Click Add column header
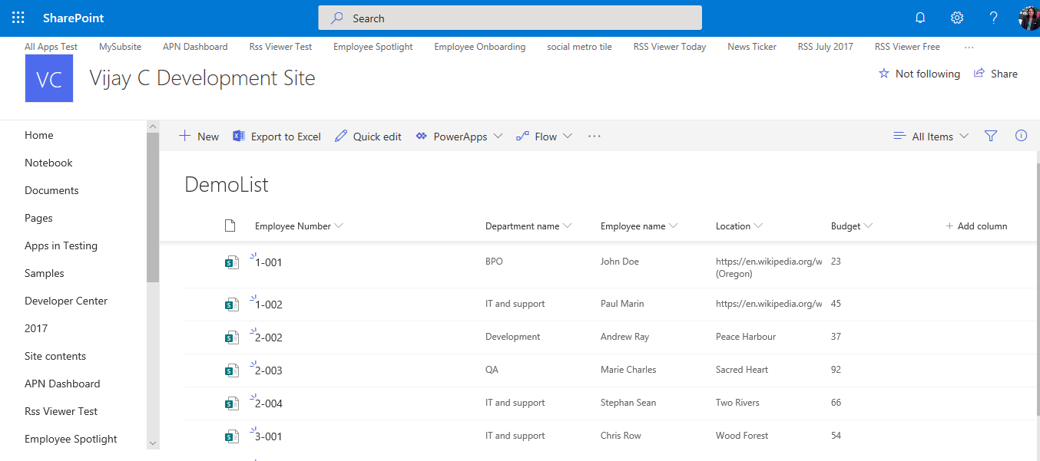Viewport: 1040px width, 461px height. click(976, 226)
